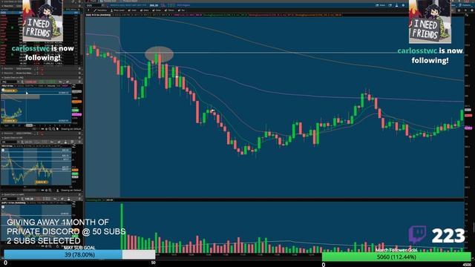Open Break Out watchlist gadget settings icon

click(79, 73)
